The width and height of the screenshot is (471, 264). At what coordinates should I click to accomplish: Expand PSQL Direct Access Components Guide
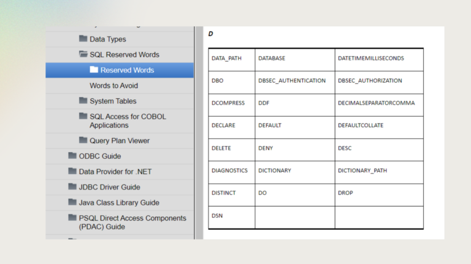132,222
